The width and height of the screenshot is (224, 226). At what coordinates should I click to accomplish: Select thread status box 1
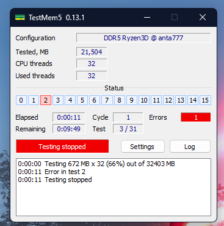(34, 100)
